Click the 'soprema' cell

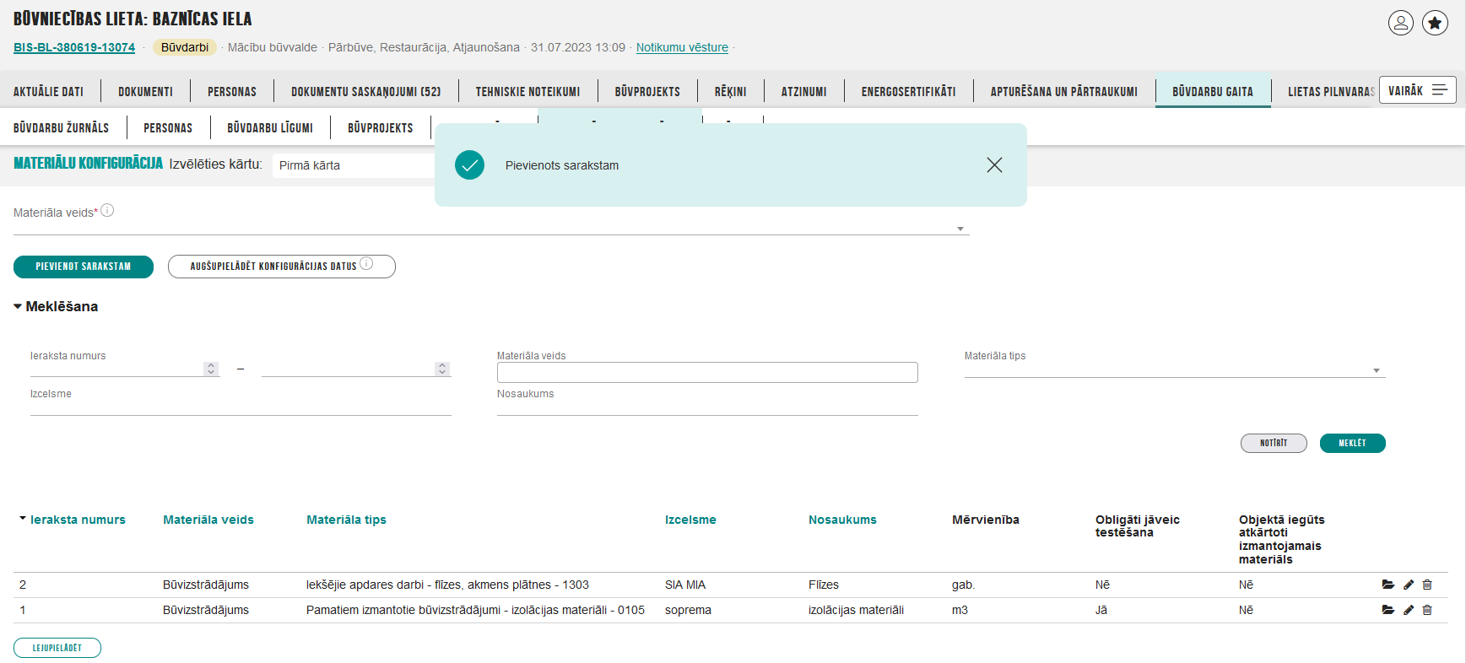[688, 610]
